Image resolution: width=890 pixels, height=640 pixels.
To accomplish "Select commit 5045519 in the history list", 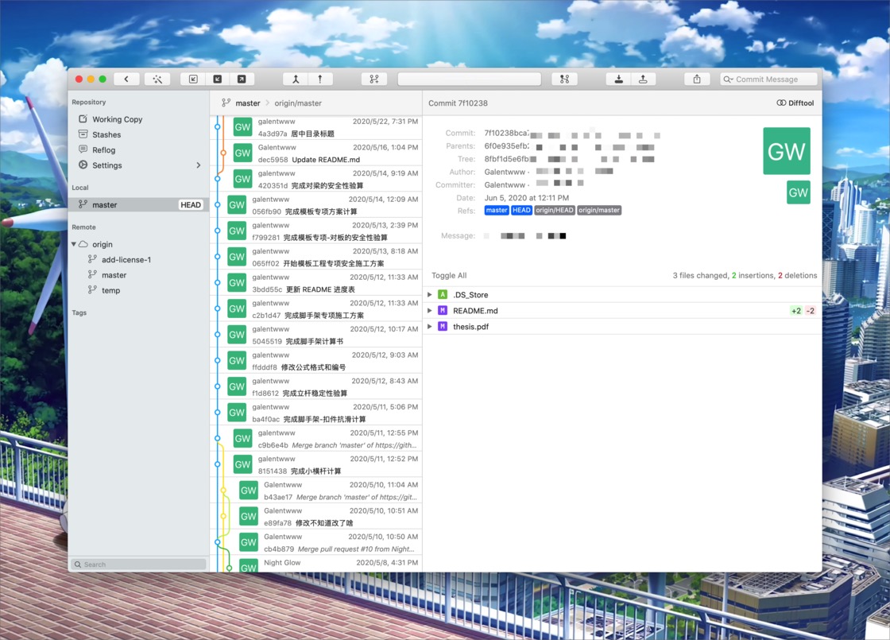I will [x=316, y=335].
